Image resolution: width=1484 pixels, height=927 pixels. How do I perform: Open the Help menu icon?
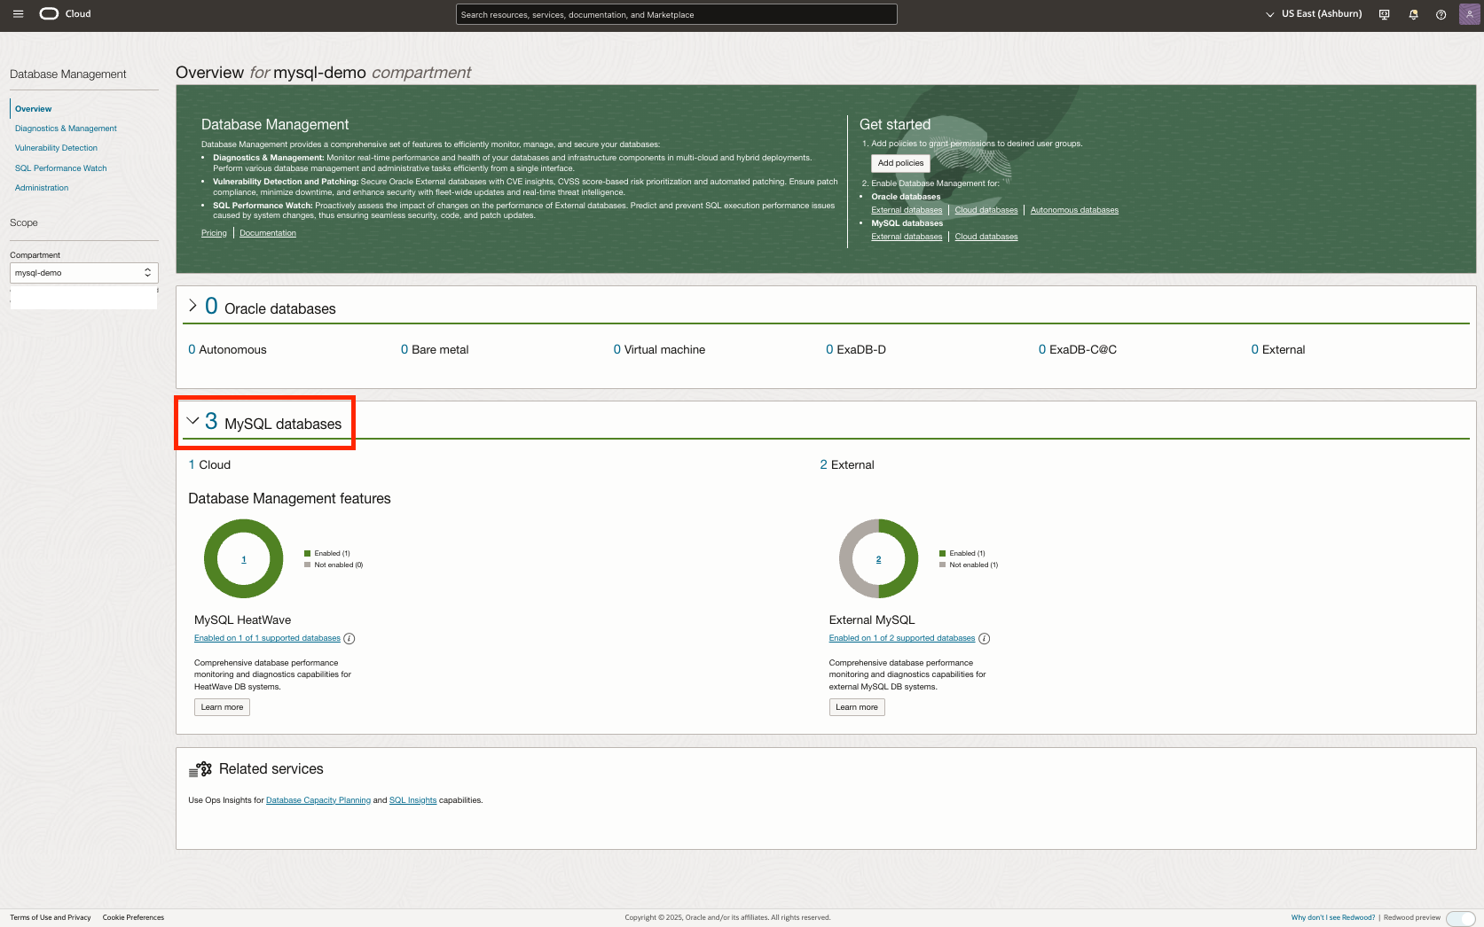click(x=1441, y=14)
